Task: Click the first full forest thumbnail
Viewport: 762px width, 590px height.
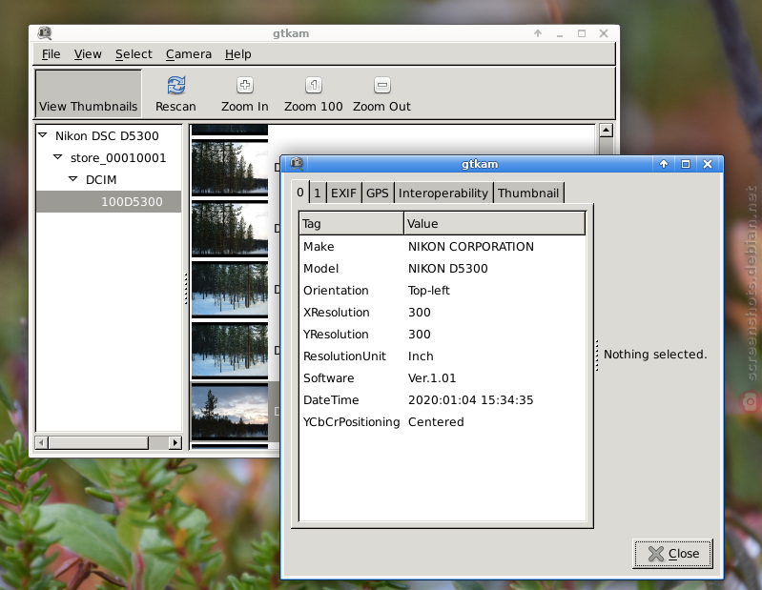Action: coord(230,168)
